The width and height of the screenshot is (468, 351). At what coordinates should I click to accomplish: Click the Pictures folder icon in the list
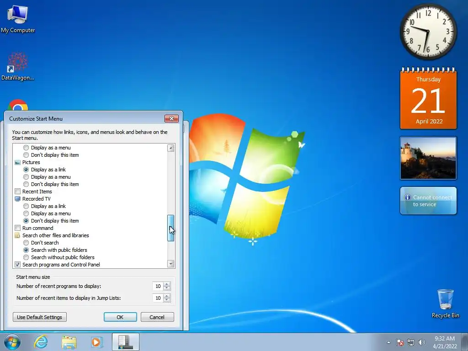click(x=18, y=162)
